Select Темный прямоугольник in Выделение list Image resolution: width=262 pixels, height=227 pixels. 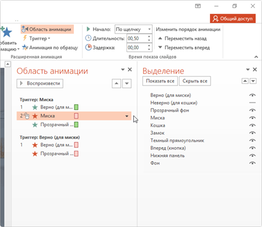click(177, 140)
